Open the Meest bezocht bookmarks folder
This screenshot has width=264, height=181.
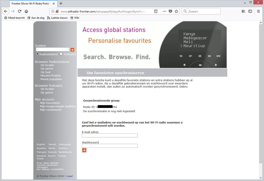tap(15, 18)
